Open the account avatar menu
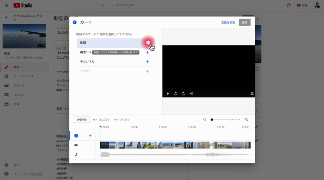Screen dimensions: 324x180 [317, 5]
